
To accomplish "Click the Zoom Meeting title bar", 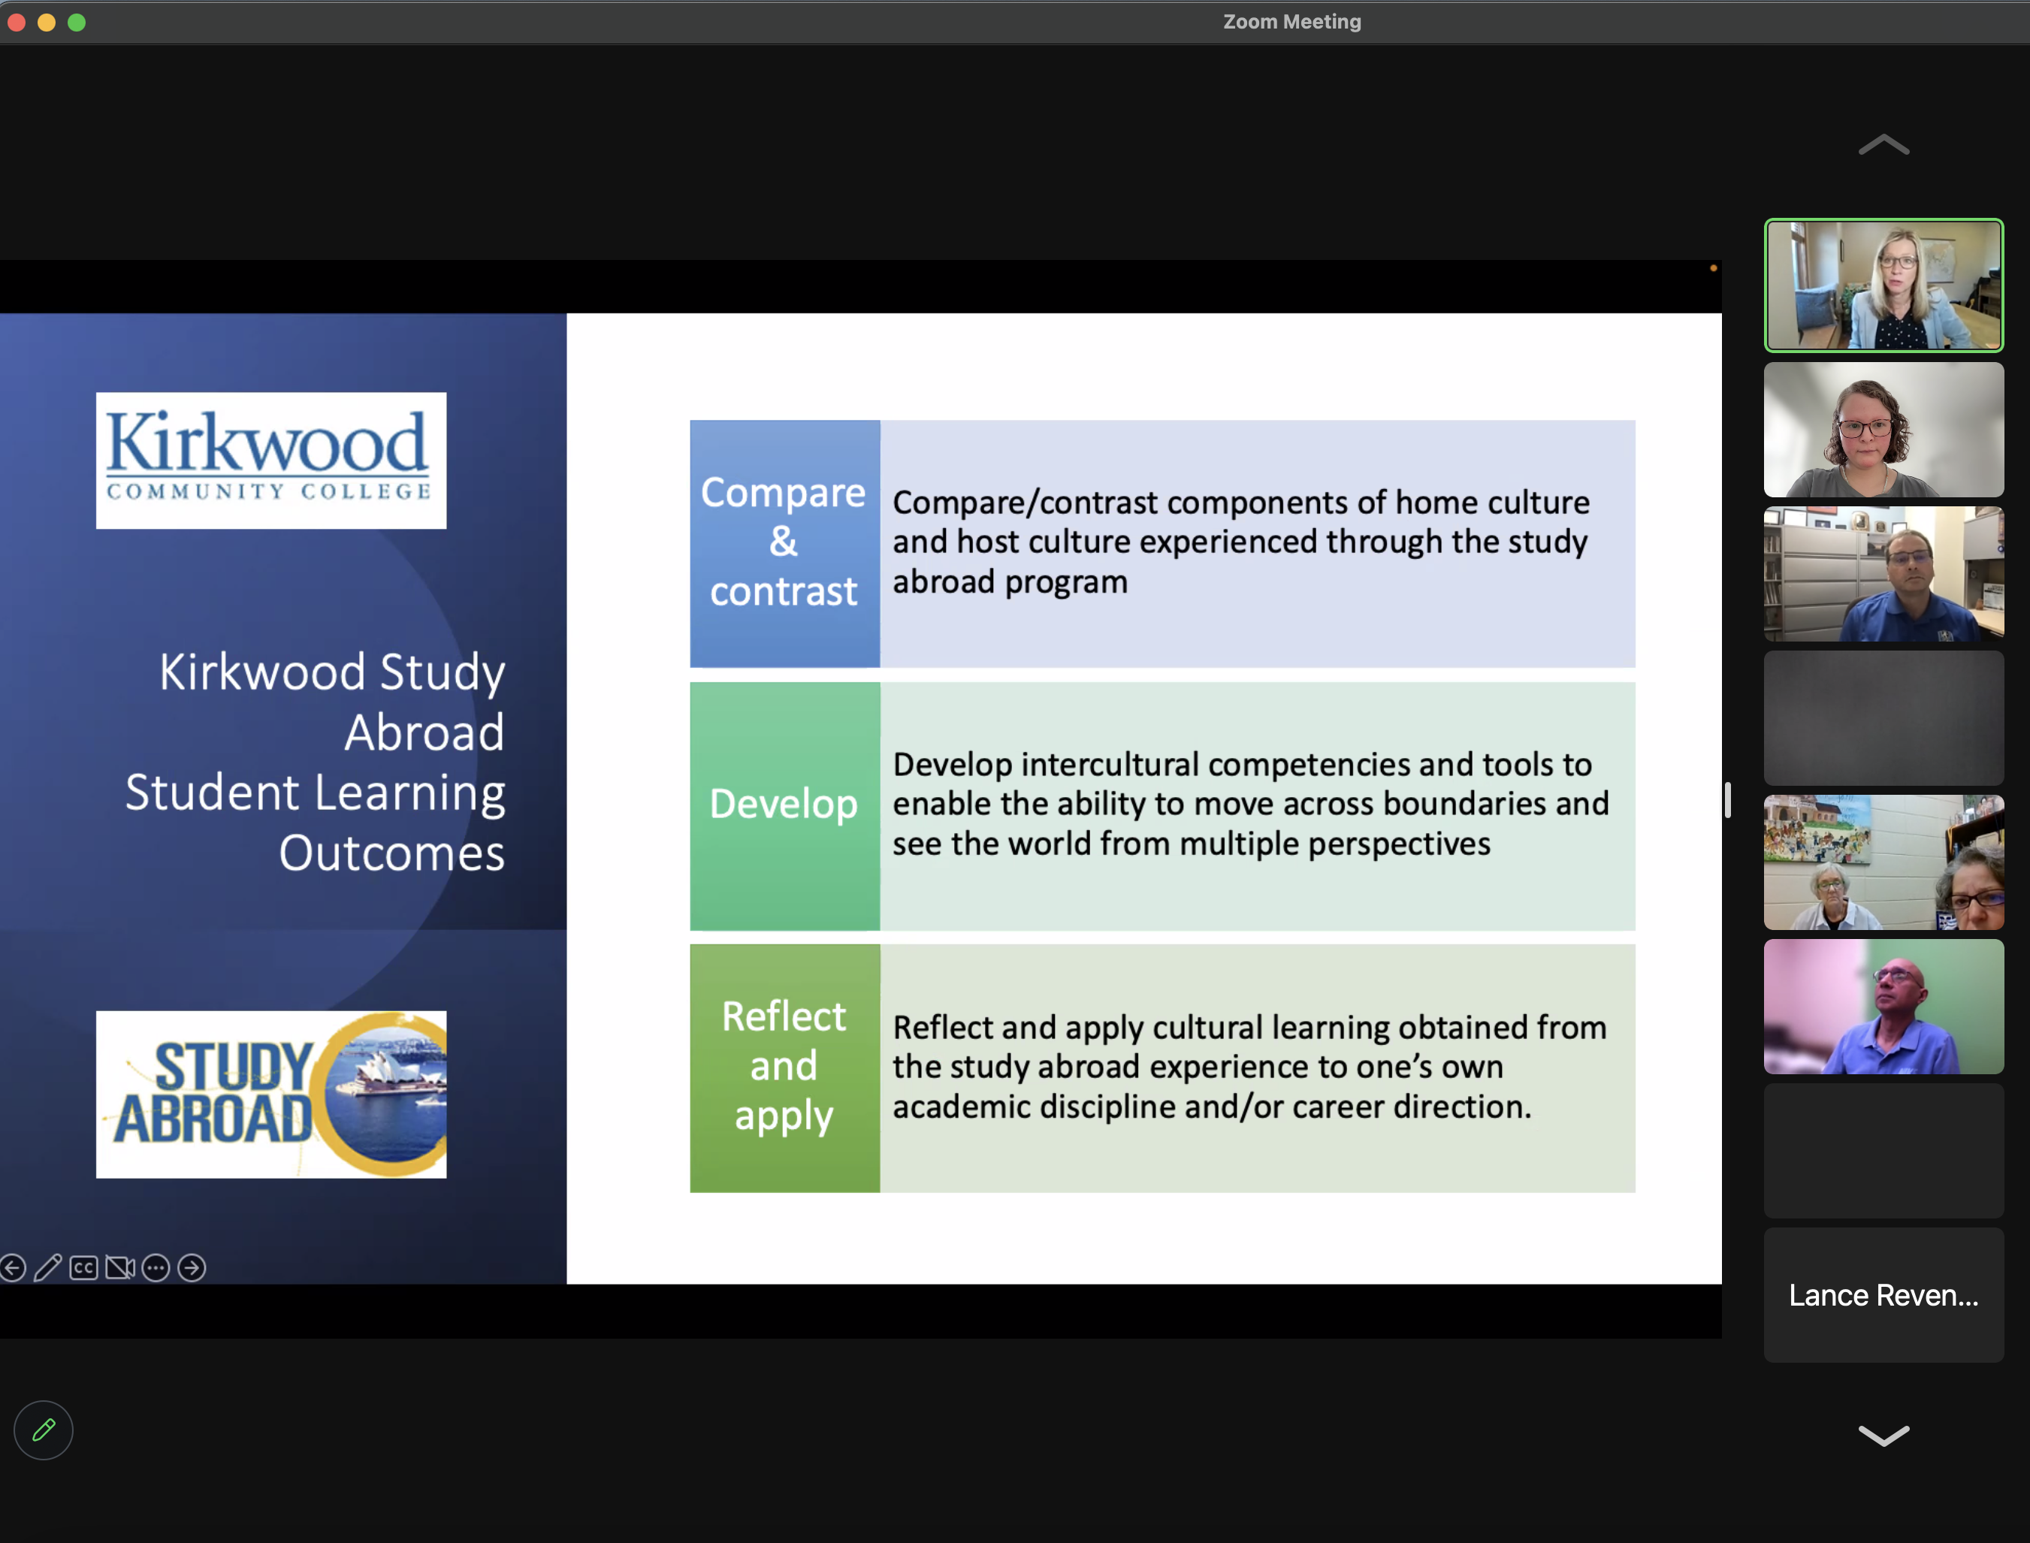I will [x=1291, y=22].
